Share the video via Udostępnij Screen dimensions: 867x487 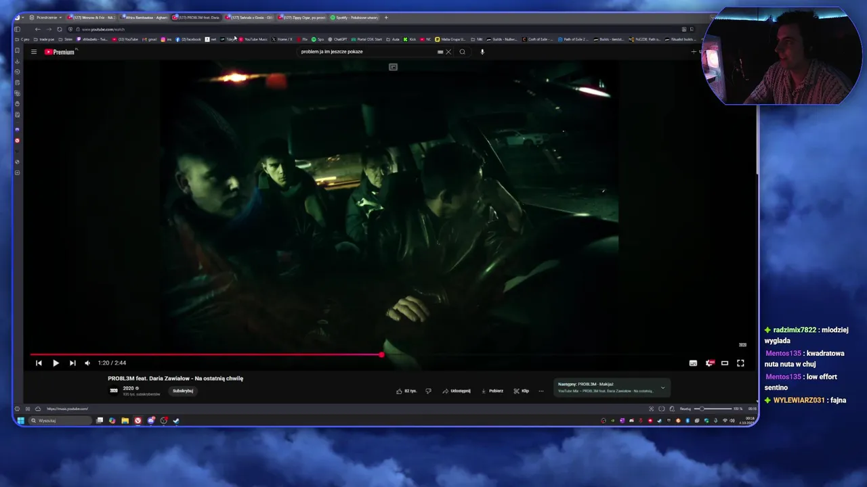point(457,391)
